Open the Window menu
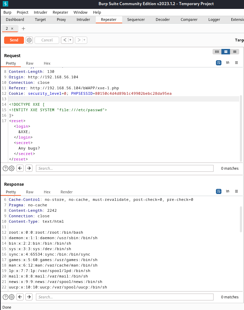This screenshot has width=244, height=310. [x=80, y=12]
